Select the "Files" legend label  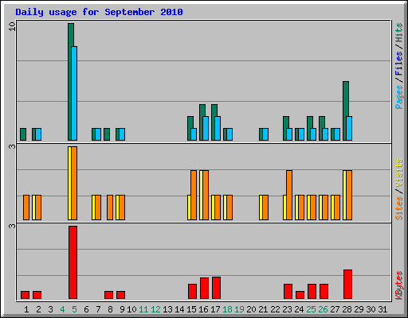[x=398, y=64]
